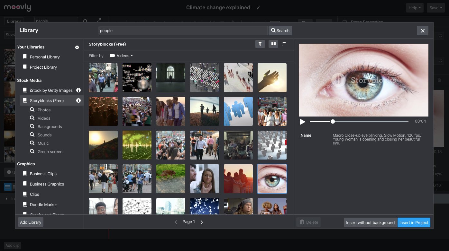449x251 pixels.
Task: Show info for iStock by Getty Images
Action: click(x=78, y=90)
